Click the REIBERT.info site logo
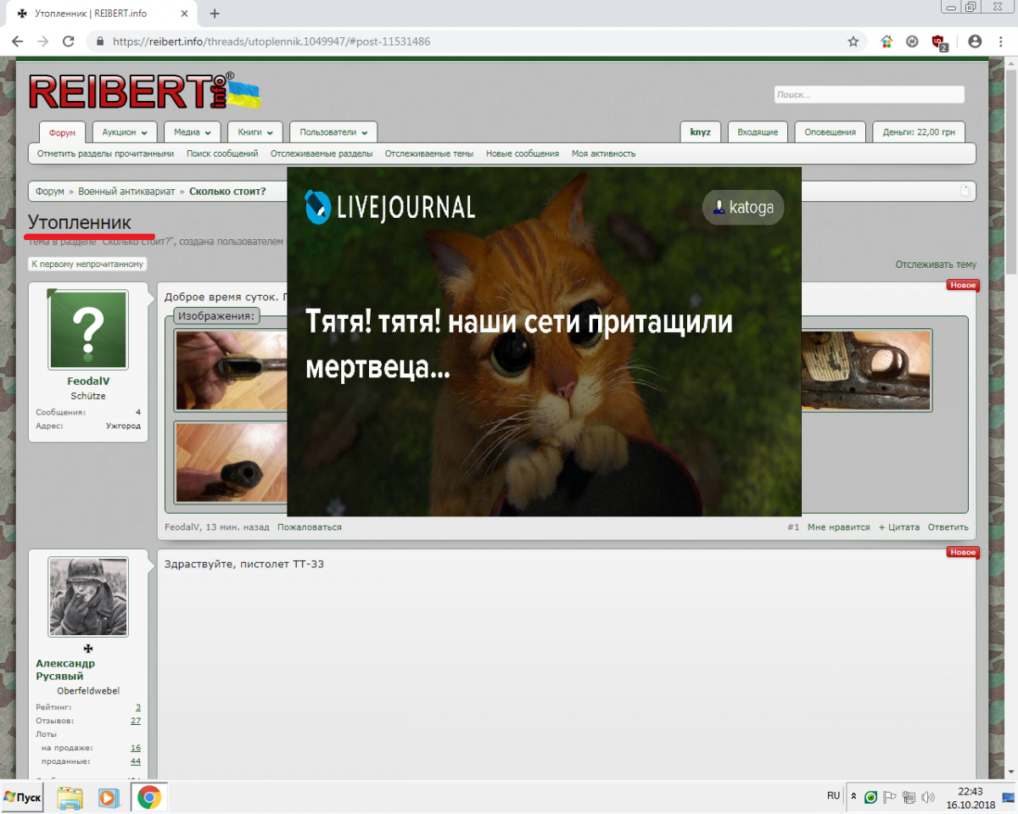 [x=144, y=92]
